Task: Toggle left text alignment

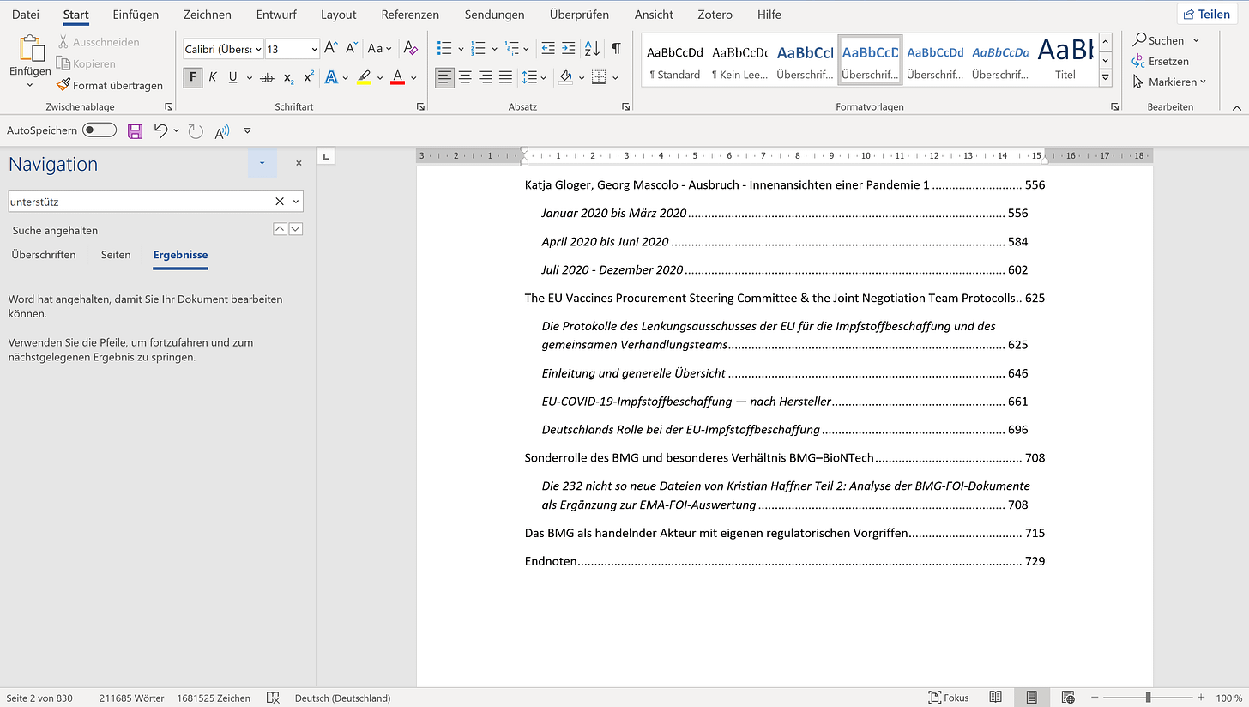Action: (444, 77)
